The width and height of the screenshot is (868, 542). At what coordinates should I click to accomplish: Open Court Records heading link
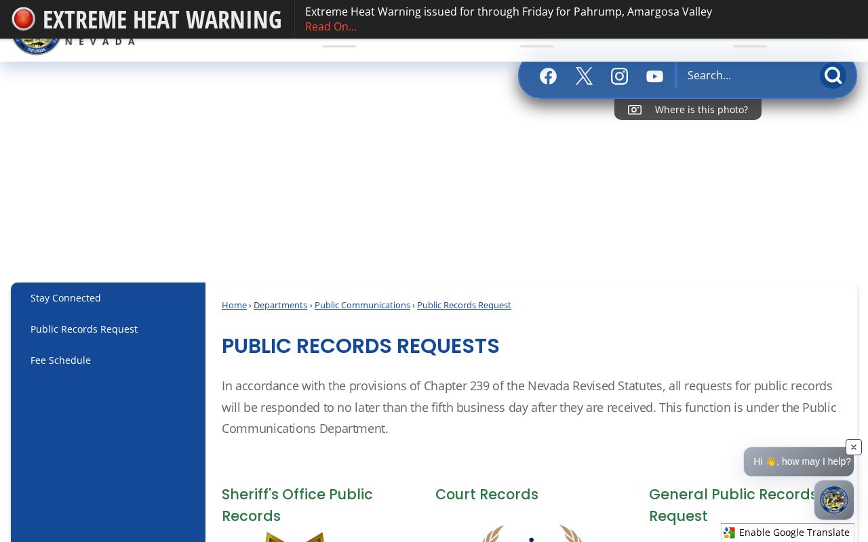point(487,495)
